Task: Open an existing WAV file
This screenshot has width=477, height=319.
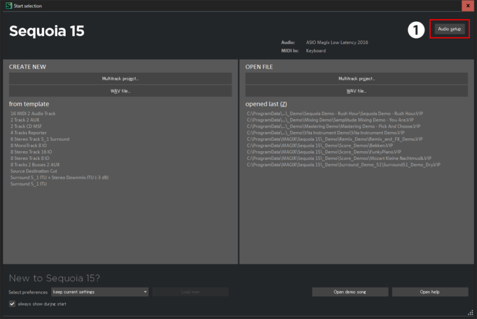Action: [x=356, y=91]
